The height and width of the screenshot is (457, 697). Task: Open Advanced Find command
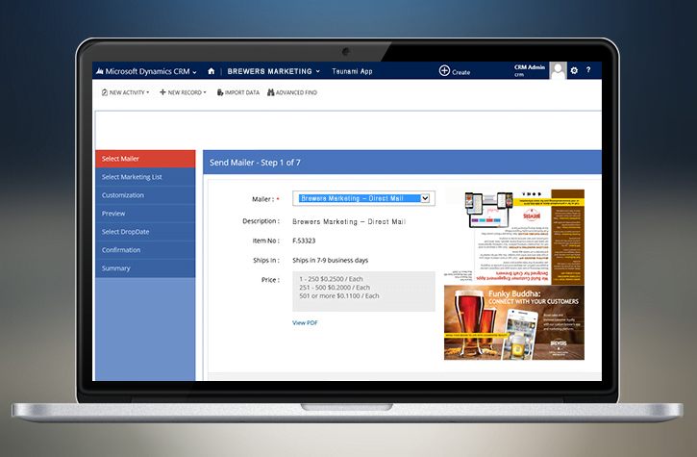(292, 92)
